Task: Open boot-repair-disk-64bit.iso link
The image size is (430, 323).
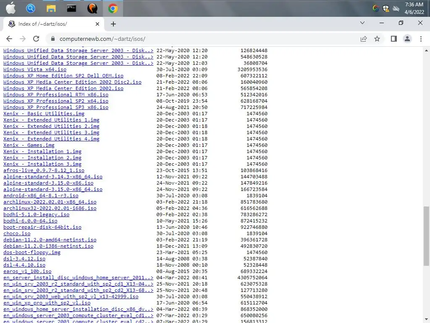Action: 42,228
